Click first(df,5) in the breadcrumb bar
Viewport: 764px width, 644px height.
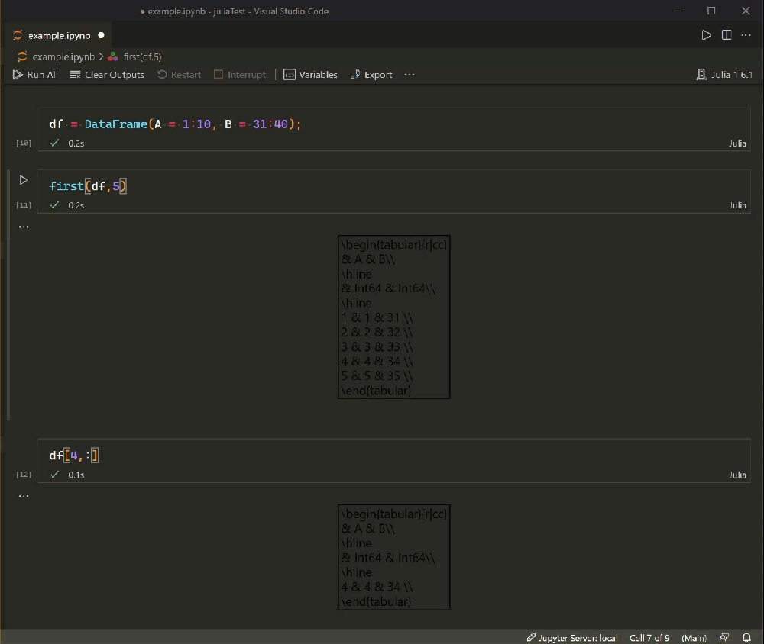[x=141, y=56]
